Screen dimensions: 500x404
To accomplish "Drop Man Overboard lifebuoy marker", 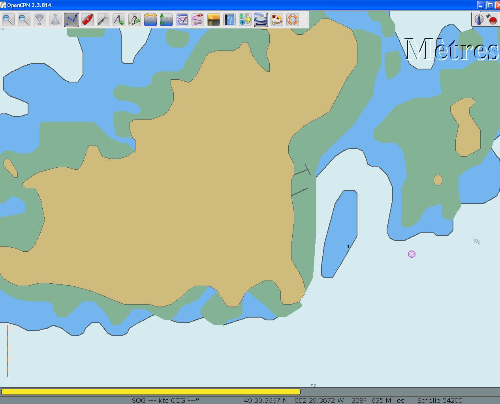I will [x=293, y=20].
